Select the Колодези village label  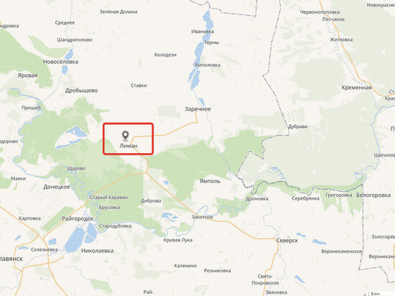[165, 55]
